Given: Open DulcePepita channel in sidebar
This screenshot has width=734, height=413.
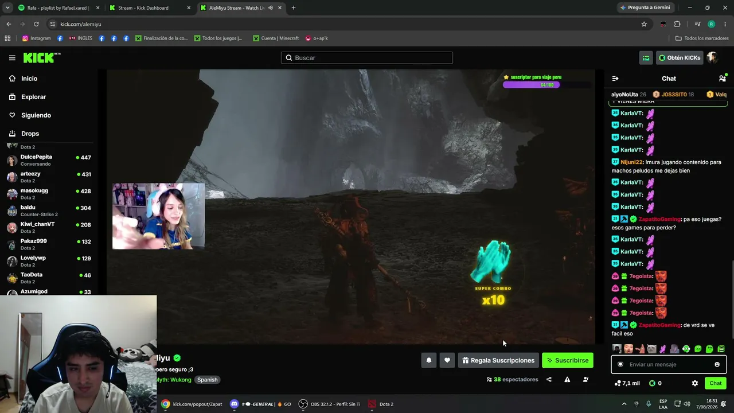Looking at the screenshot, I should (x=49, y=160).
